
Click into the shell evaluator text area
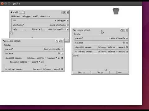[39, 35]
